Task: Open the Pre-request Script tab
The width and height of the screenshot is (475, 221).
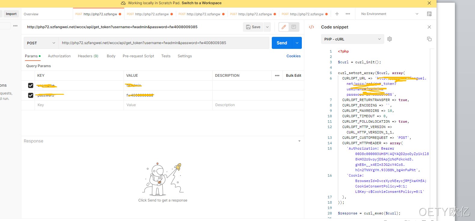Action: 138,56
